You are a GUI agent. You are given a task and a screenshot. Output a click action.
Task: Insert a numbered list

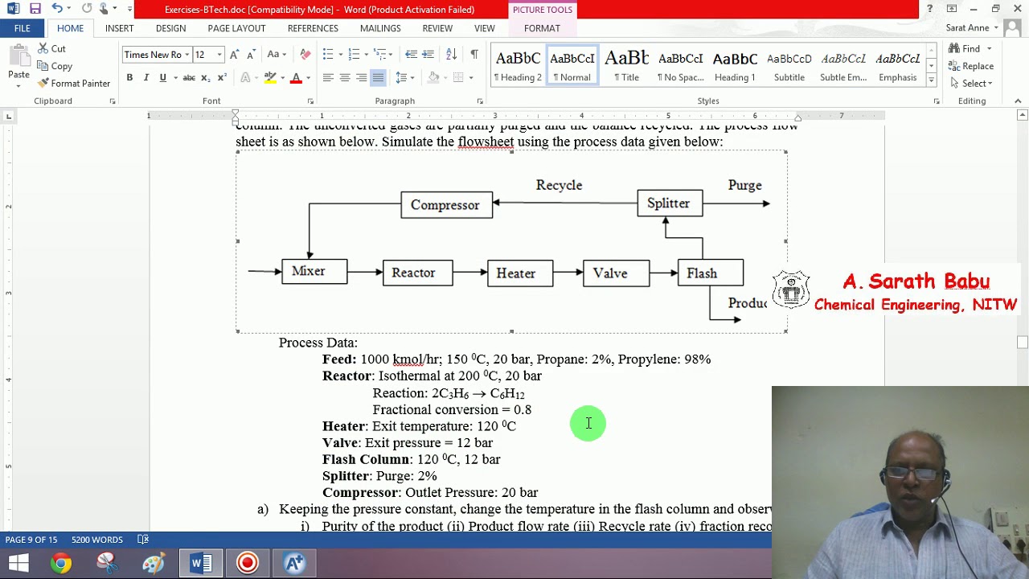coord(354,54)
